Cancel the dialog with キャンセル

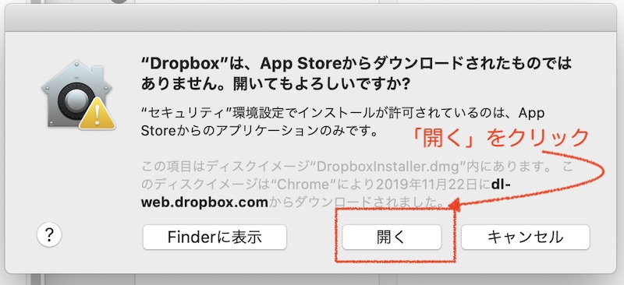point(525,237)
